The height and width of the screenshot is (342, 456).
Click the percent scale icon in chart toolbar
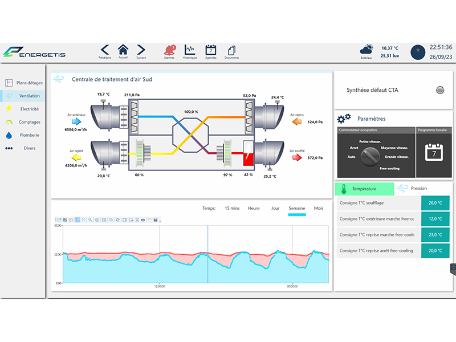click(x=83, y=220)
